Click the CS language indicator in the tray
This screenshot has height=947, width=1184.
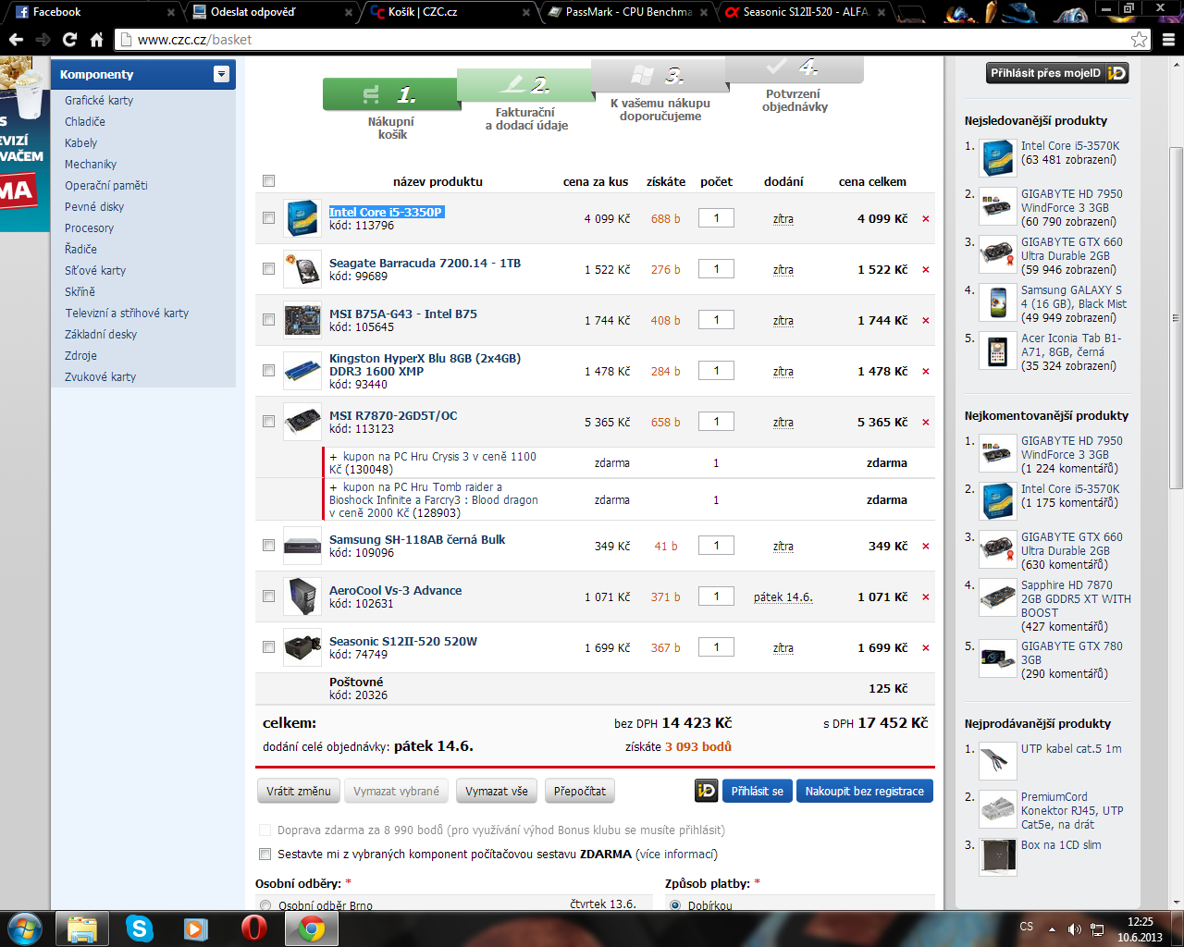[1027, 927]
